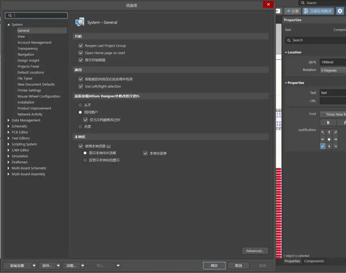
Task: Click the 保存... button
Action: [47, 265]
